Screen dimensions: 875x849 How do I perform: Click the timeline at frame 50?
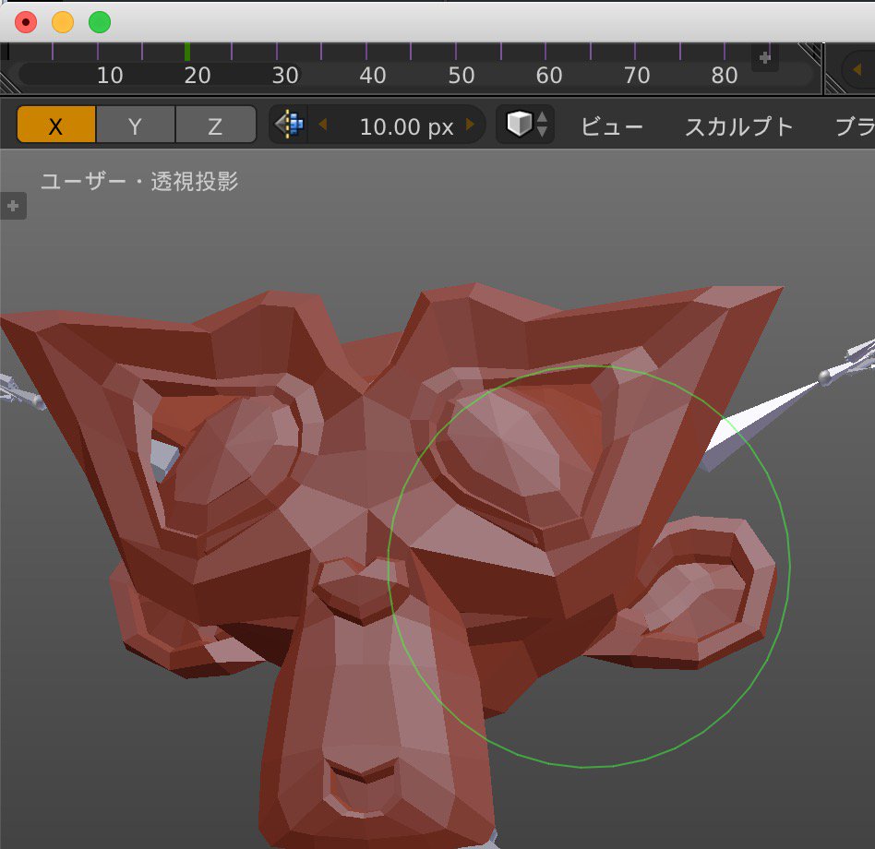pos(461,76)
